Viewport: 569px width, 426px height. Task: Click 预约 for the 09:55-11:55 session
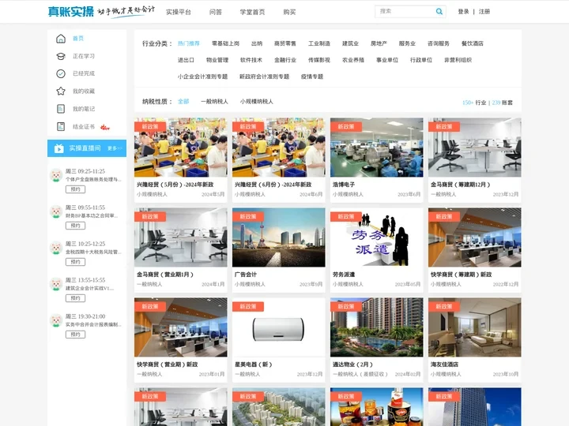coord(76,226)
